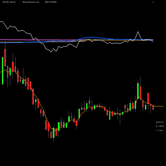Click the "4979.75" price value
This screenshot has width=166, height=166.
click(x=160, y=122)
